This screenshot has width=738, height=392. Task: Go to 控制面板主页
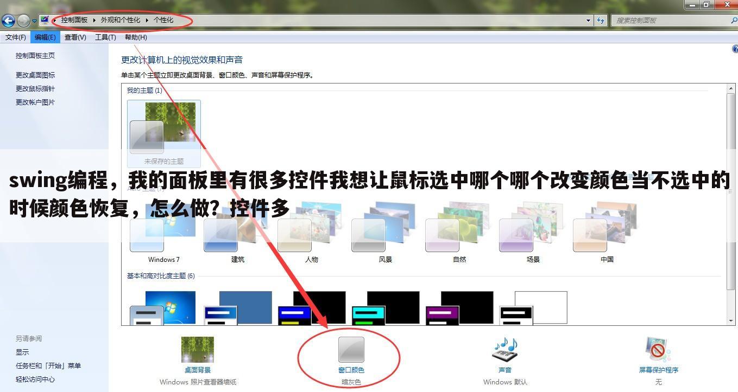click(x=35, y=55)
